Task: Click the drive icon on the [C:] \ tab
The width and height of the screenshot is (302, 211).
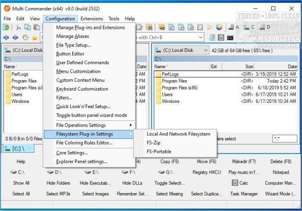Action: pos(8,148)
